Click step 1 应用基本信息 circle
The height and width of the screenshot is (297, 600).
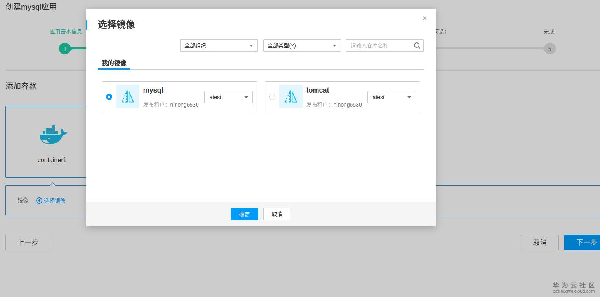(x=65, y=49)
